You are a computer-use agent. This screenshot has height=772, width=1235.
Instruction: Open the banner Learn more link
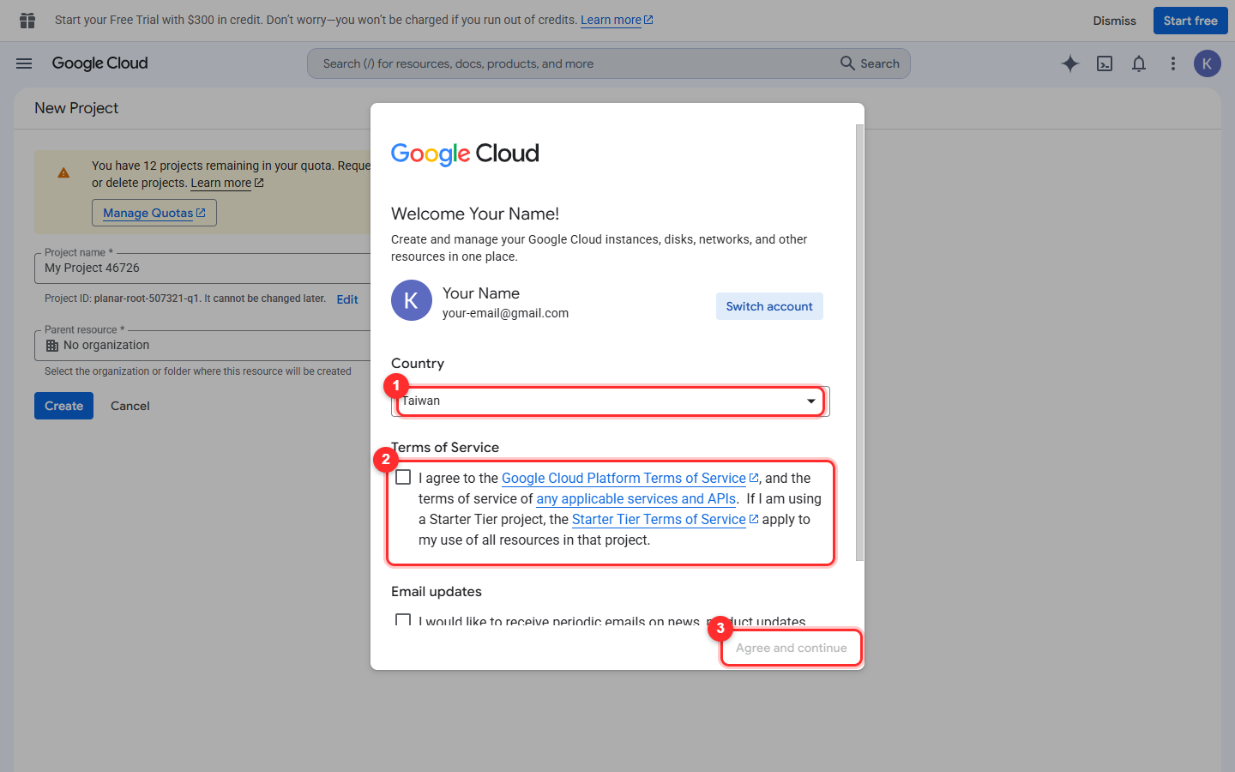pyautogui.click(x=617, y=20)
